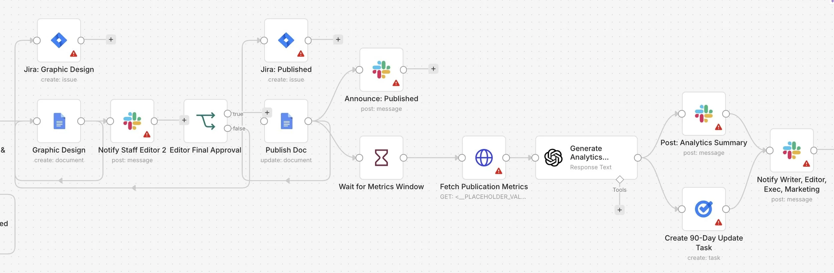This screenshot has height=273, width=834.
Task: Open the Notify Writer, Editor, Exec, Marketing node
Action: [x=792, y=151]
